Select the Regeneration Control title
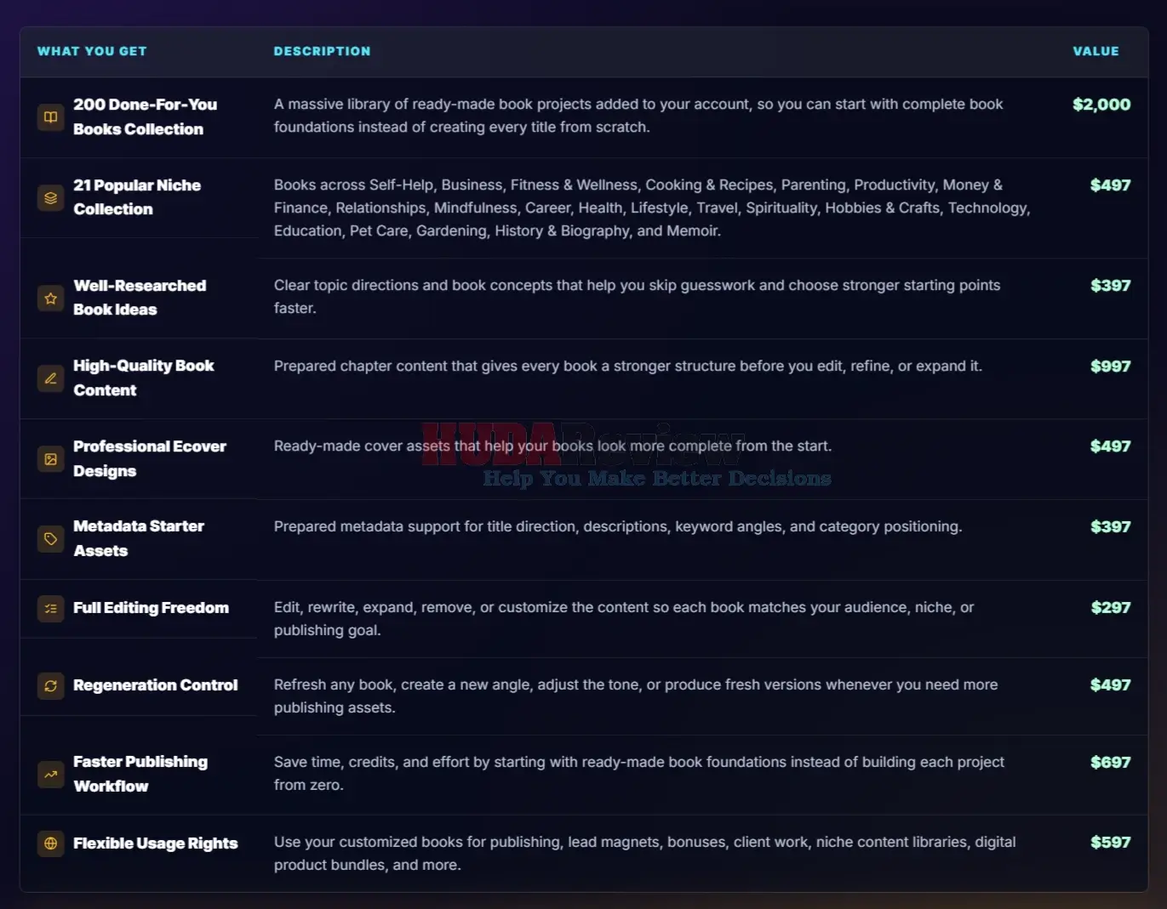1167x909 pixels. 155,685
